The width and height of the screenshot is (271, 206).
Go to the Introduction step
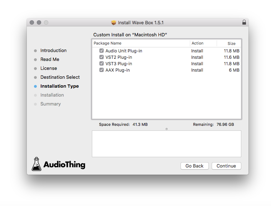(x=53, y=51)
